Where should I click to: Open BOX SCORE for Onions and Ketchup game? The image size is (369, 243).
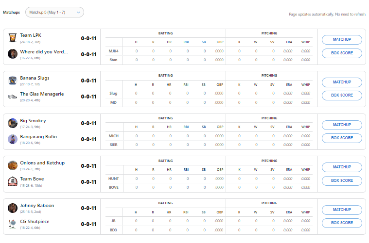342,180
